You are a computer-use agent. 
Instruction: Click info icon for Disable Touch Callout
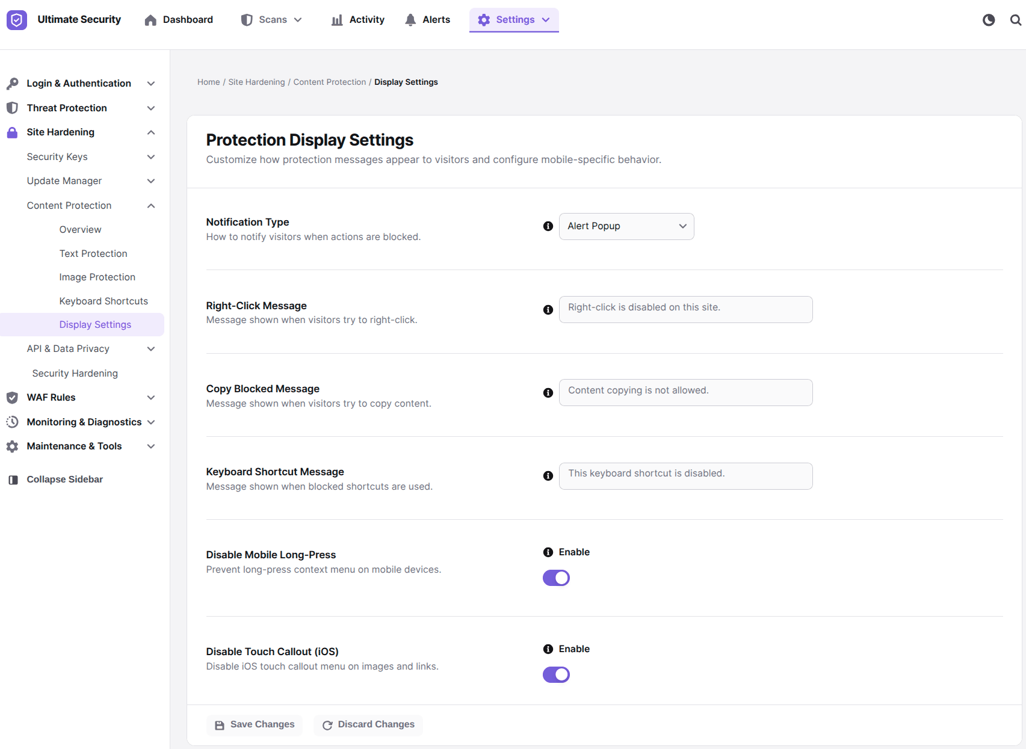pos(548,649)
